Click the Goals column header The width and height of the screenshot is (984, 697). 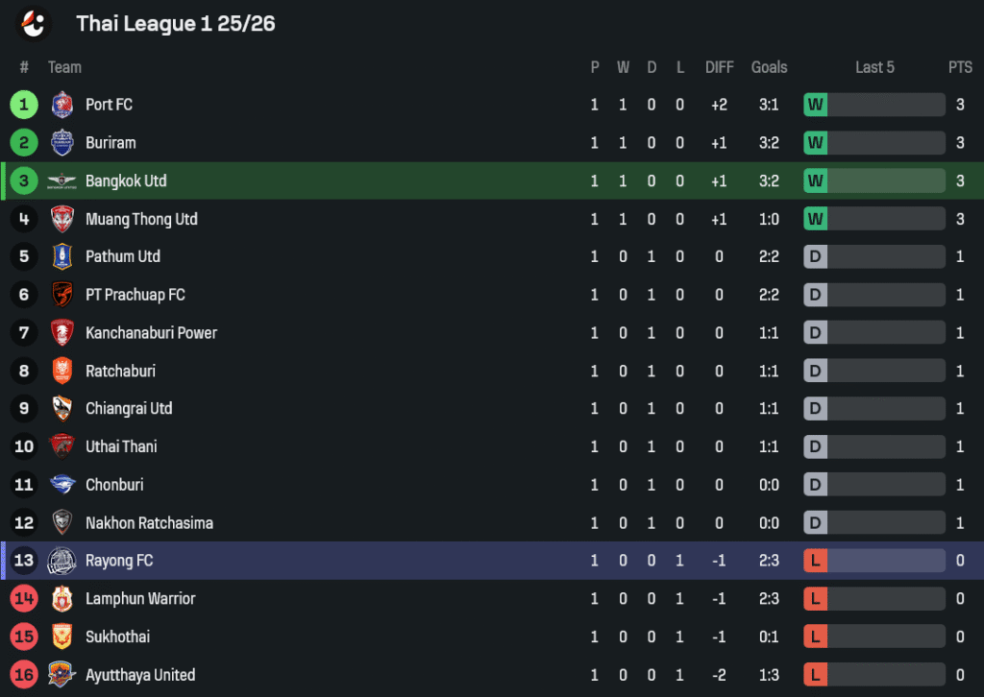click(x=770, y=67)
